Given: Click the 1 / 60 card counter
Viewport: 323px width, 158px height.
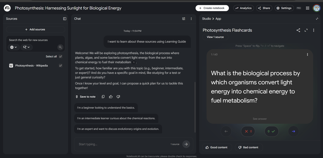Looking at the screenshot, I should click(x=214, y=54).
